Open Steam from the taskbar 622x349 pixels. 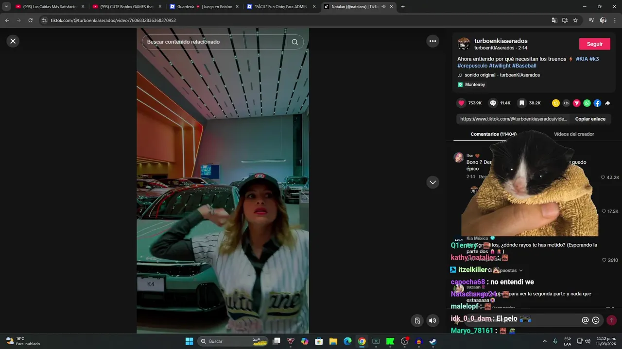[x=433, y=341]
